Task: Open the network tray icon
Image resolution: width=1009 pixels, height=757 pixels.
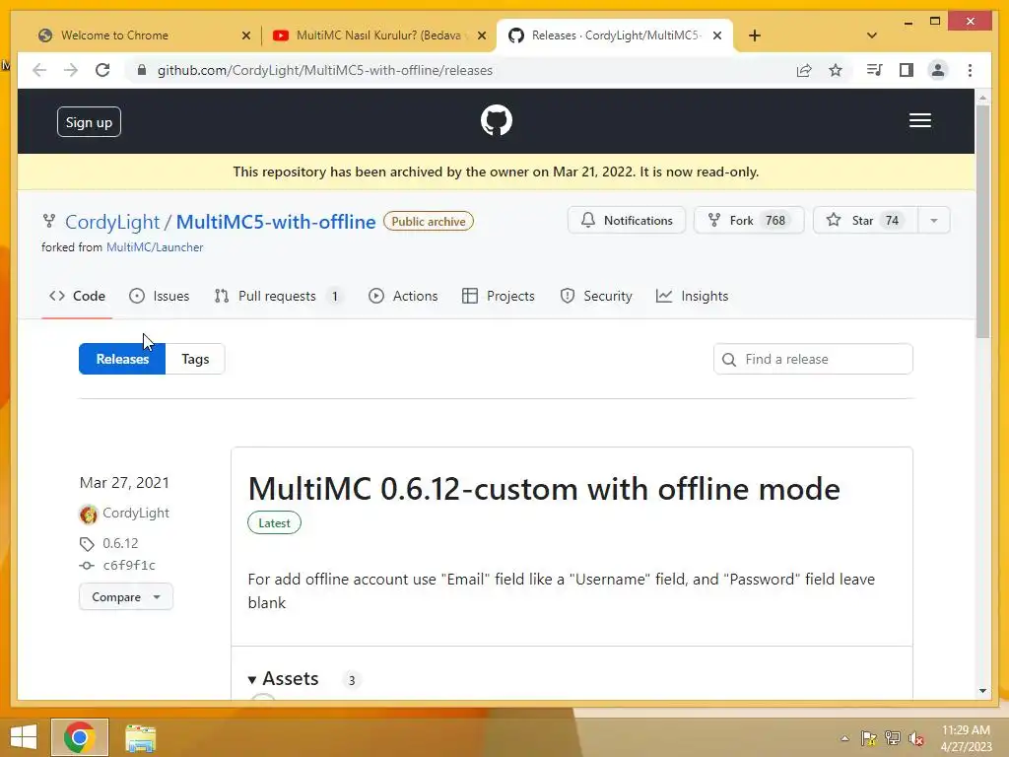Action: click(x=893, y=738)
